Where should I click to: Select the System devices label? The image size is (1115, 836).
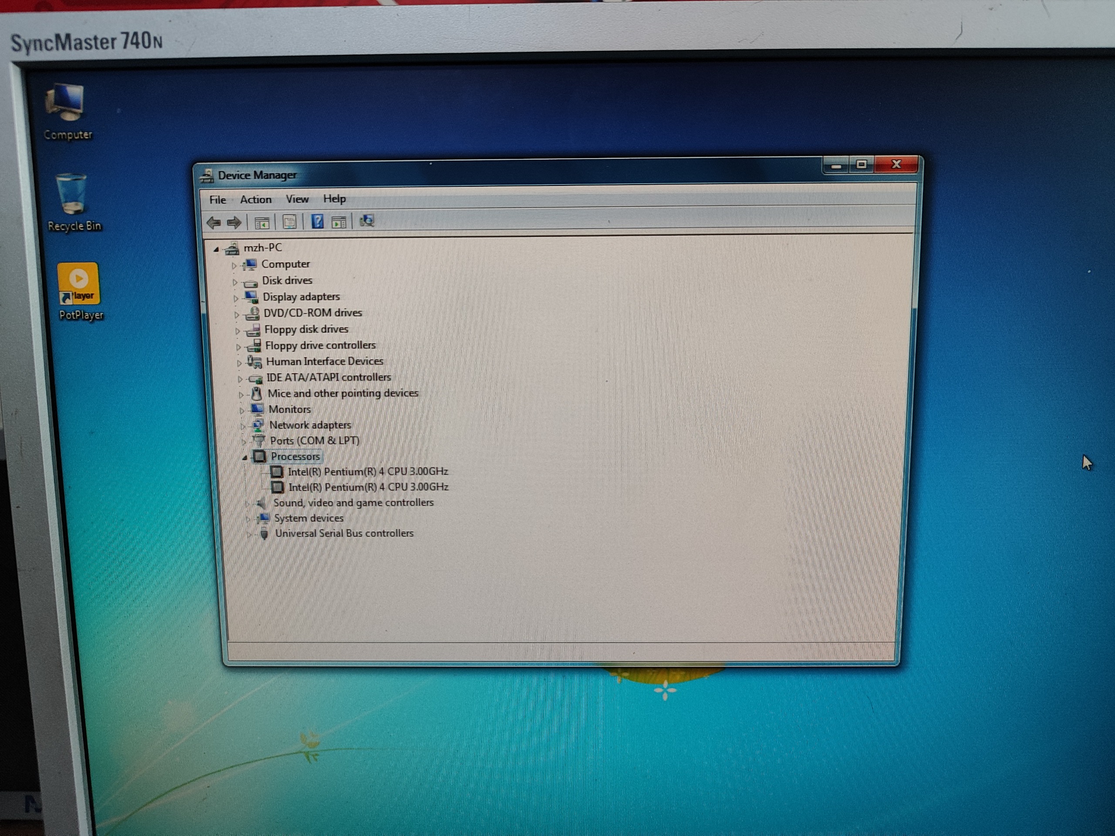pos(308,518)
